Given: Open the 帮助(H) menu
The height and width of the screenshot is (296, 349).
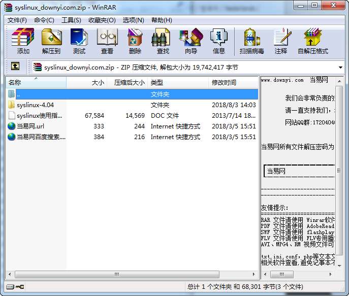Looking at the screenshot, I should pos(162,20).
